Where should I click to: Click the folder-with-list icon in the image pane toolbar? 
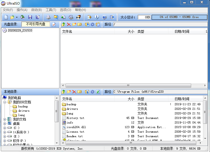pos(98,24)
